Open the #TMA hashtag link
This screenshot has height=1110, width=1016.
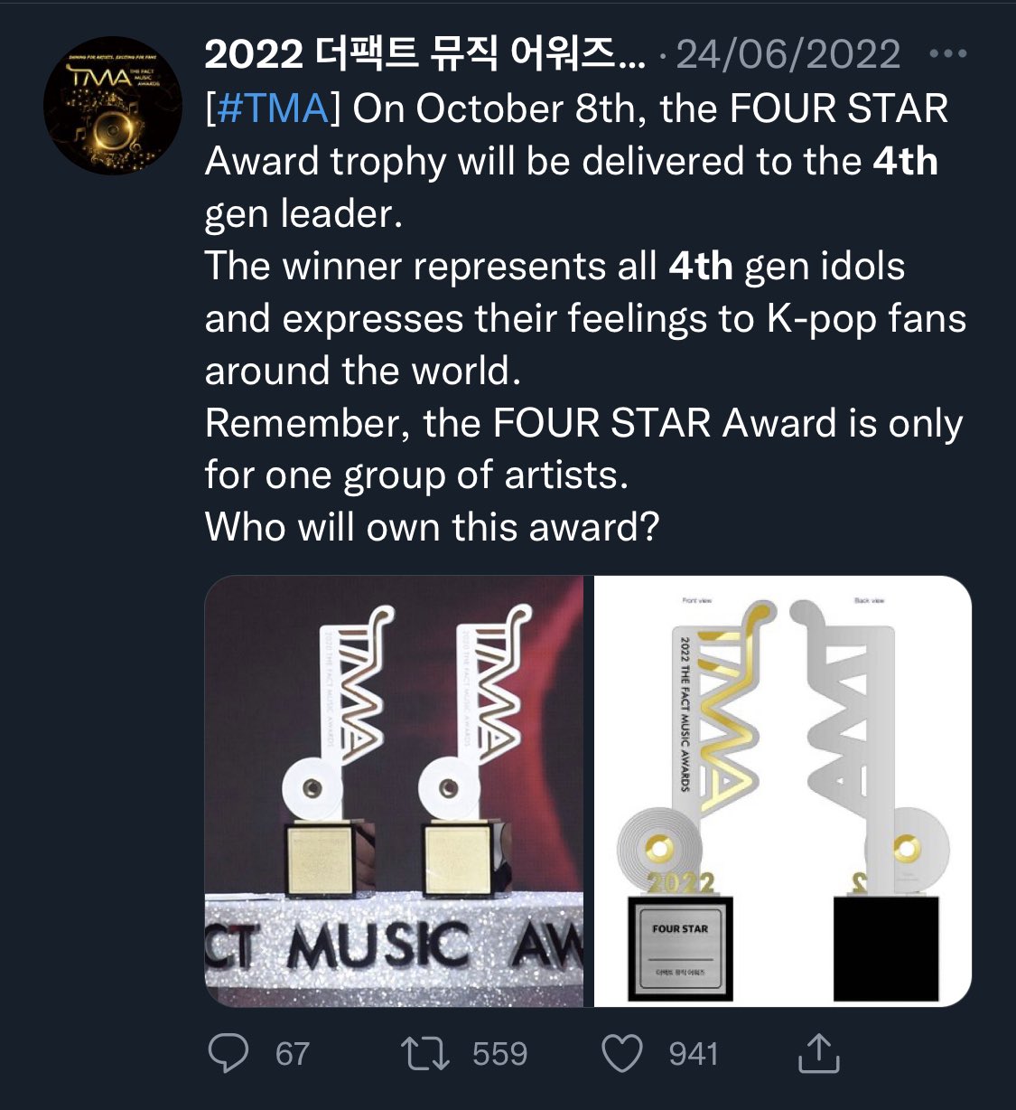point(274,108)
